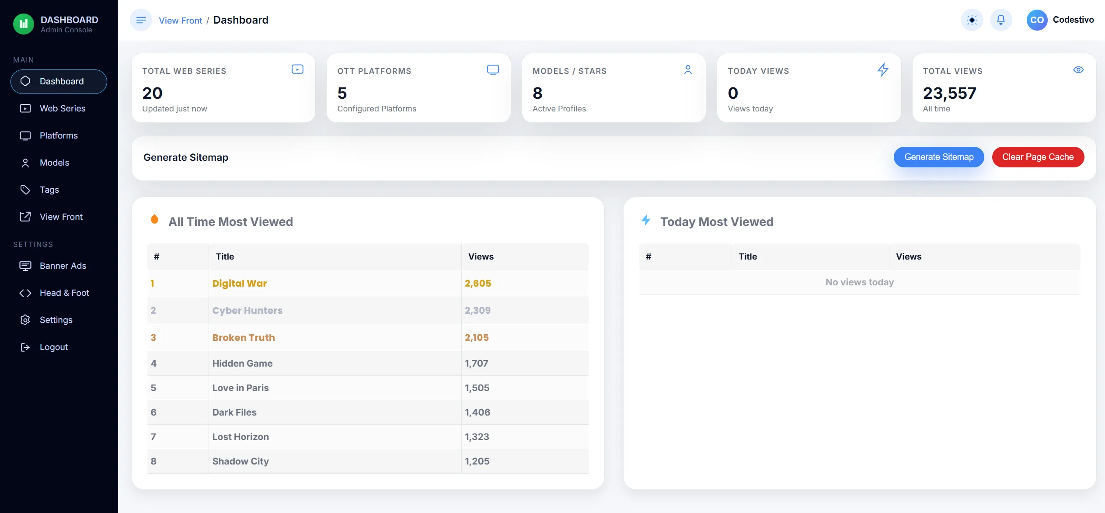Click the green Dashboard logo icon
This screenshot has height=513, width=1105.
[x=24, y=24]
